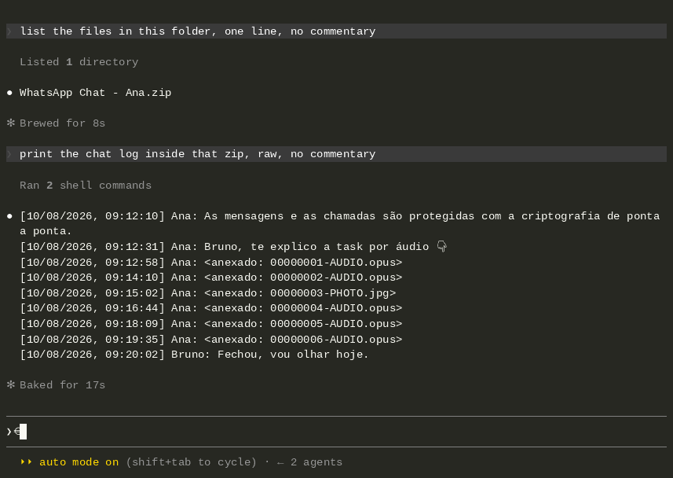Click the 'Bruno: Fechou, vou olhar hoje.' message
The width and height of the screenshot is (673, 478).
pos(195,355)
